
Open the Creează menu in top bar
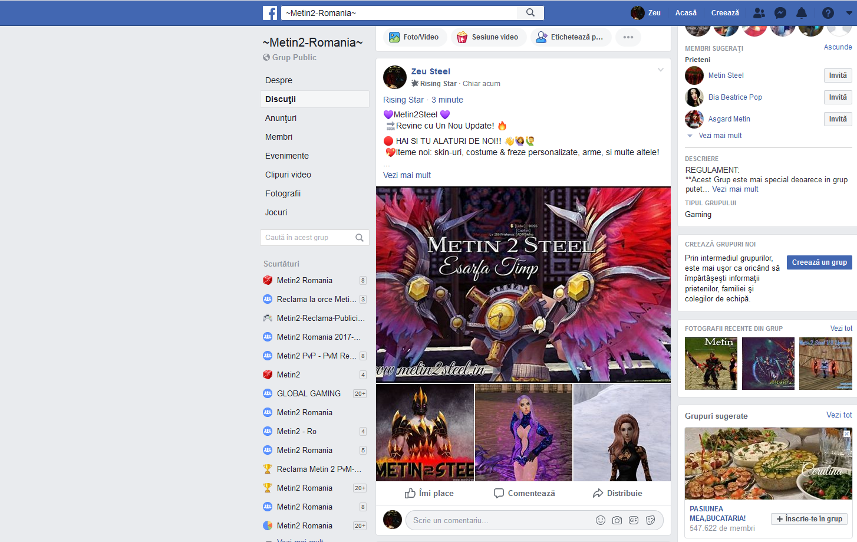coord(725,13)
